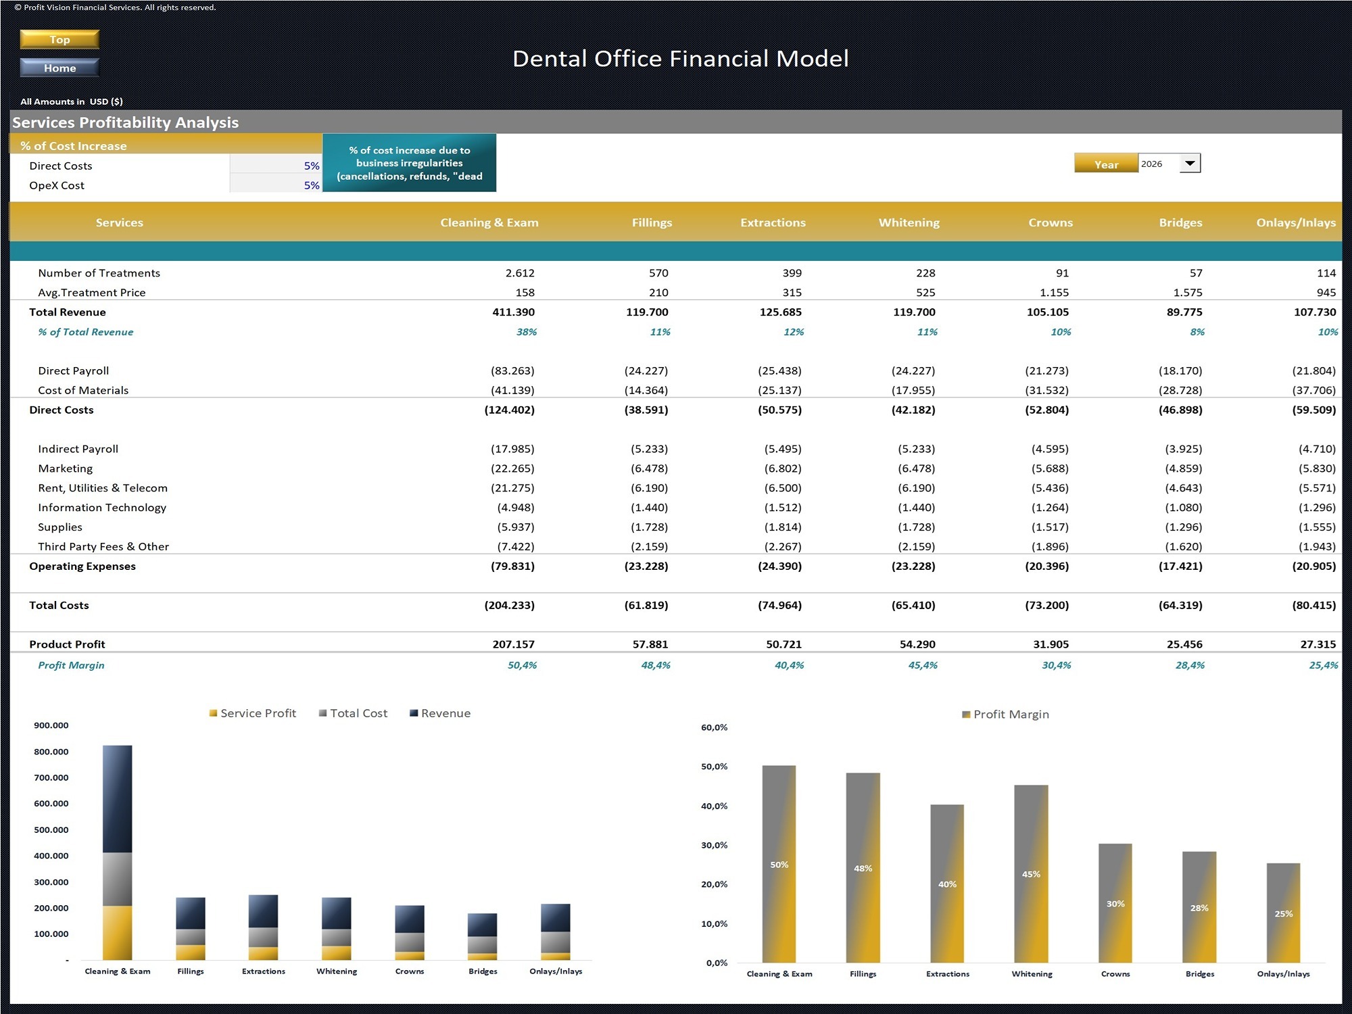Click the Operating Expenses row label
The height and width of the screenshot is (1014, 1352).
pyautogui.click(x=82, y=566)
